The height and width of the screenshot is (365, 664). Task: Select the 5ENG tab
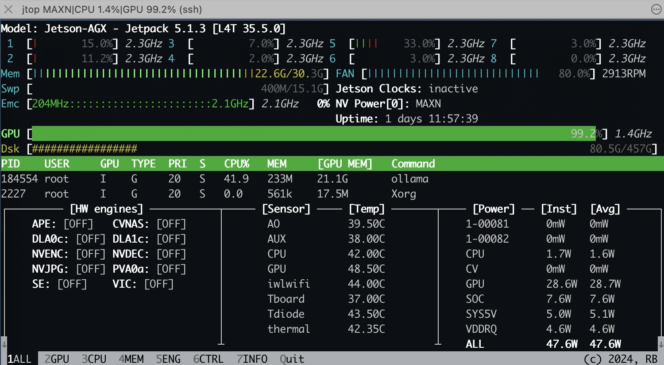168,359
